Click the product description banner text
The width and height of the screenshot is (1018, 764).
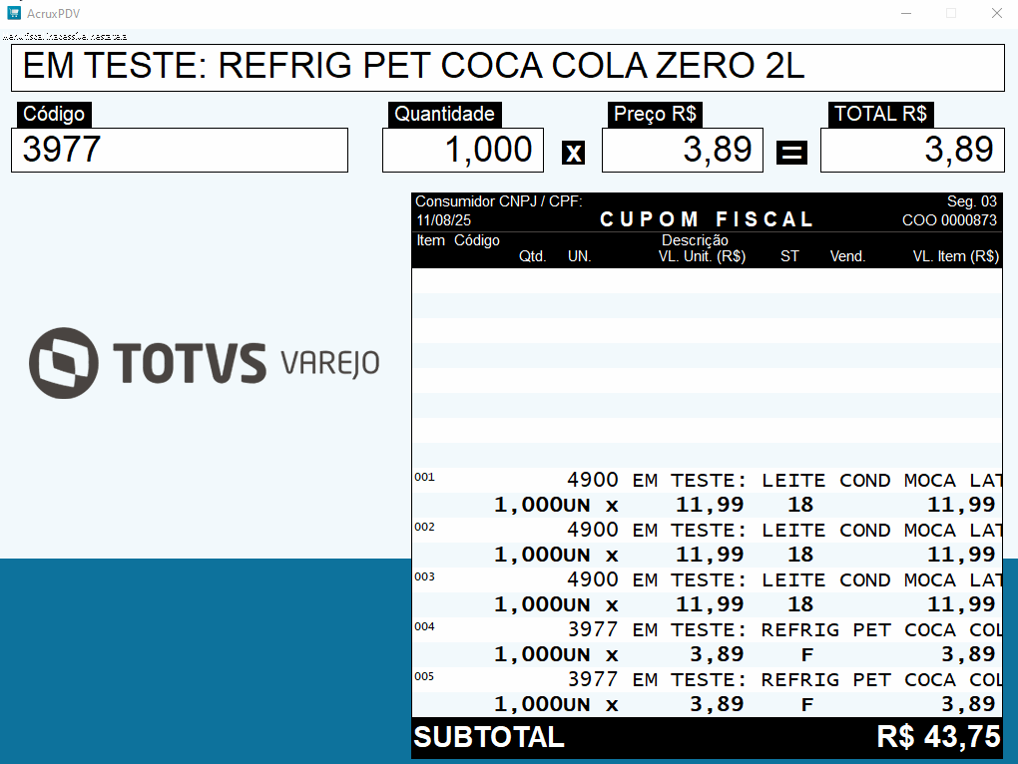coord(413,66)
